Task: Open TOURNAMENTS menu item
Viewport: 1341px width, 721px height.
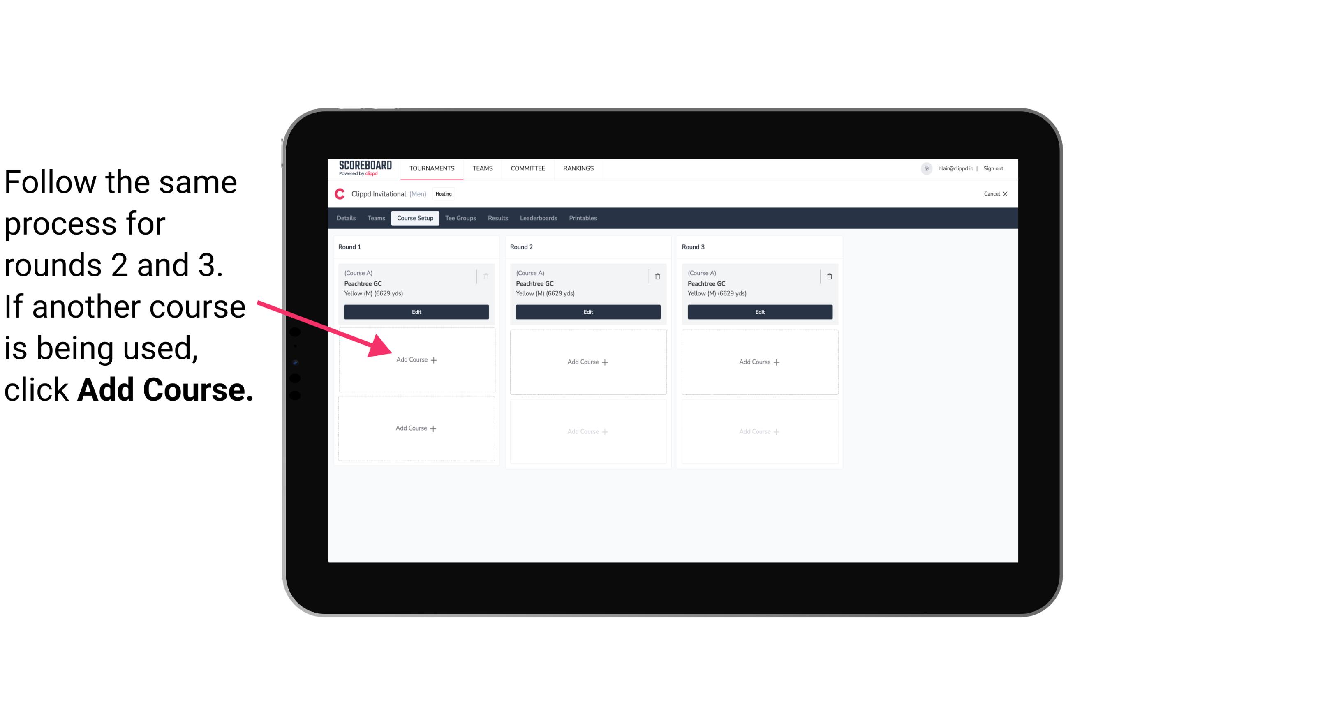Action: [432, 168]
